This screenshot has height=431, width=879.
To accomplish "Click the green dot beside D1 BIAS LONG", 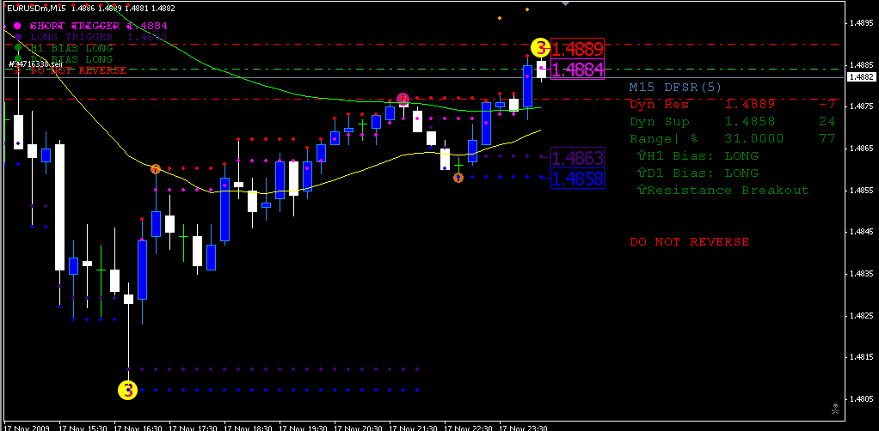I will [18, 58].
